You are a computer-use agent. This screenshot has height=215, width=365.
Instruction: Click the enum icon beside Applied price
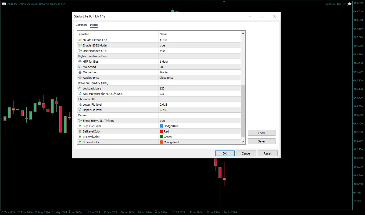(x=80, y=78)
